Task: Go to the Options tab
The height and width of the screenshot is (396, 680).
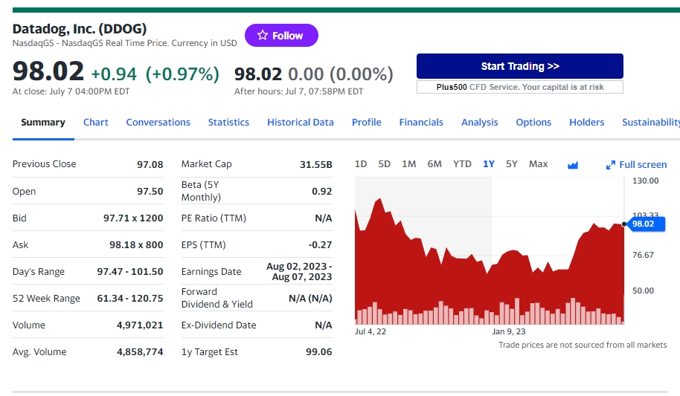Action: coord(533,122)
